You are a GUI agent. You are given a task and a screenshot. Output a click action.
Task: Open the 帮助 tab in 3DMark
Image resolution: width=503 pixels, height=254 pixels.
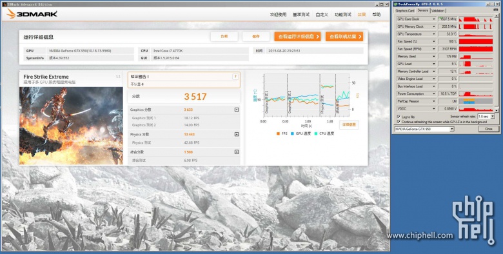[377, 14]
